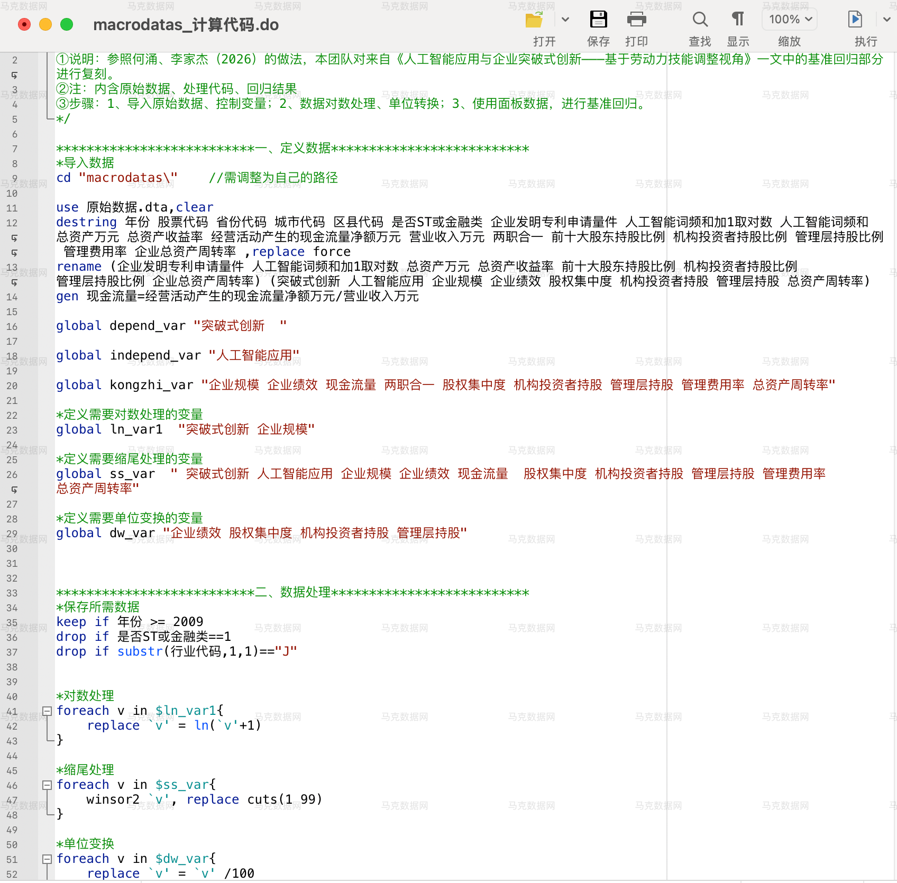Click the yellow minimize window button
This screenshot has height=883, width=897.
click(45, 24)
